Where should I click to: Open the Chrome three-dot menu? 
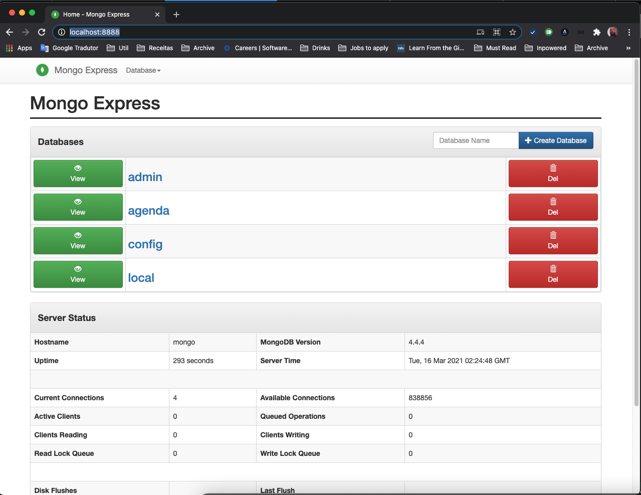(x=629, y=32)
